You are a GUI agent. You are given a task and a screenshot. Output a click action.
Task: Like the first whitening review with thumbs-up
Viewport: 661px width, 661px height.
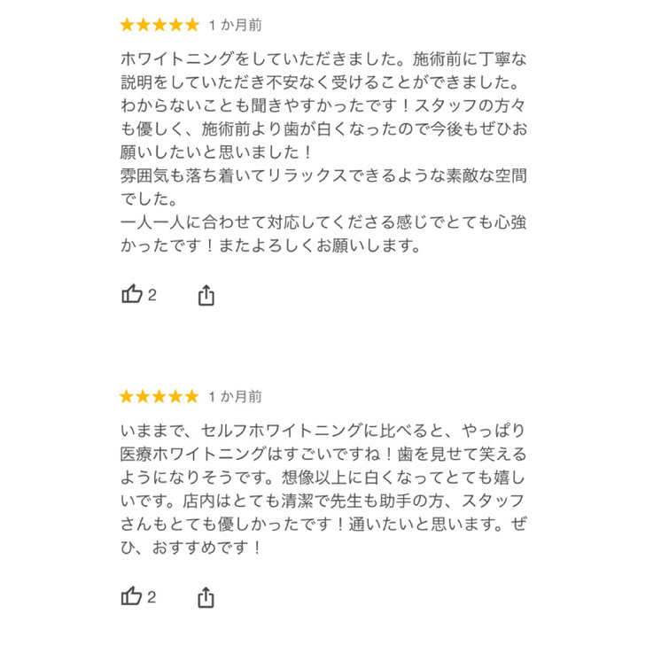(131, 295)
